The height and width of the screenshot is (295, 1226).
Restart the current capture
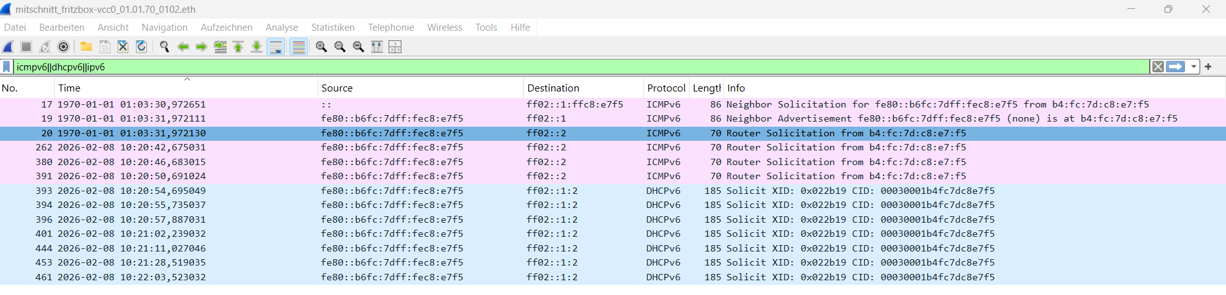45,47
